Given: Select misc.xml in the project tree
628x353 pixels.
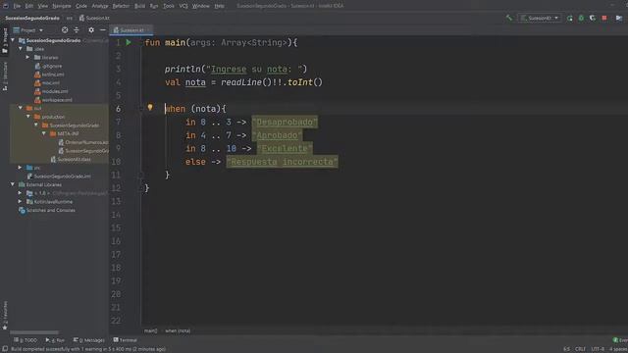Looking at the screenshot, I should 47,82.
